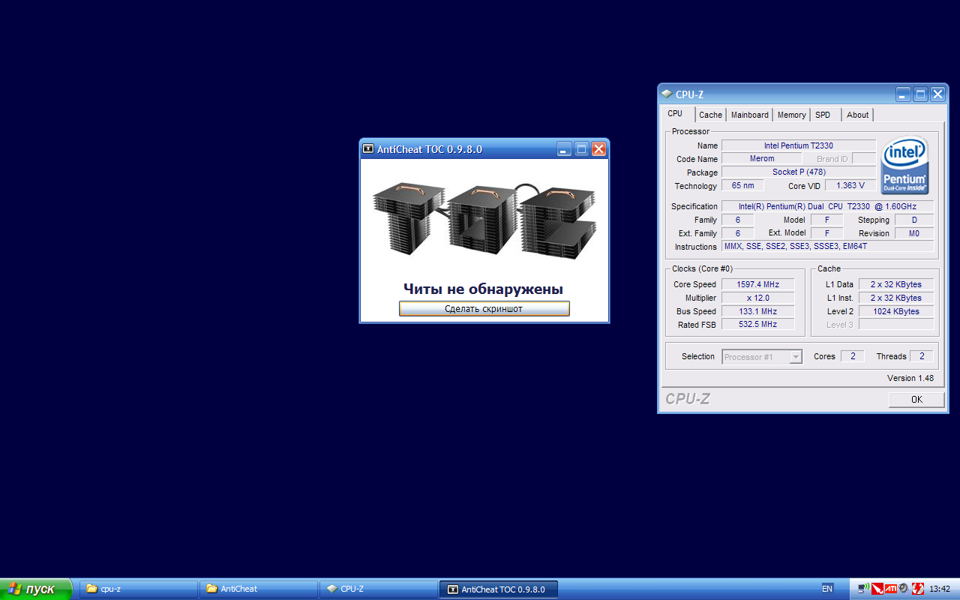Viewport: 960px width, 600px height.
Task: Click OK in CPU-Z window
Action: tap(916, 400)
